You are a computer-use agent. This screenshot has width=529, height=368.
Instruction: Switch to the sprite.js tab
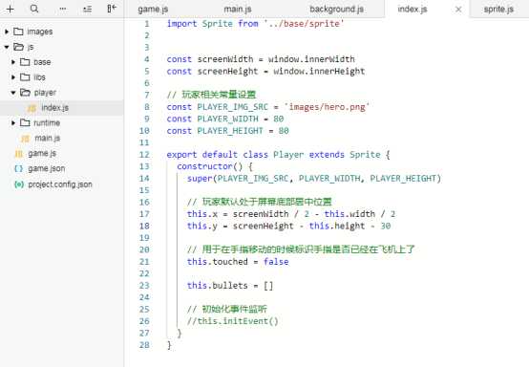[x=498, y=10]
